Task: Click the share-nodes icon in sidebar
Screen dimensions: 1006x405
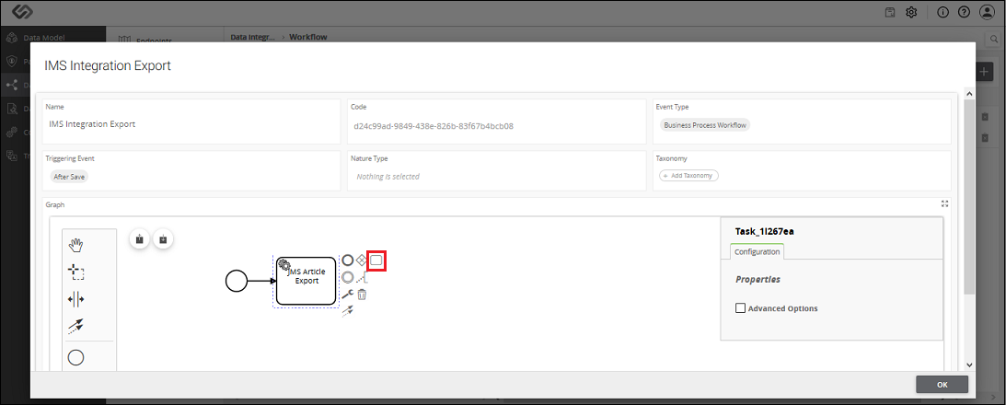Action: pos(11,85)
